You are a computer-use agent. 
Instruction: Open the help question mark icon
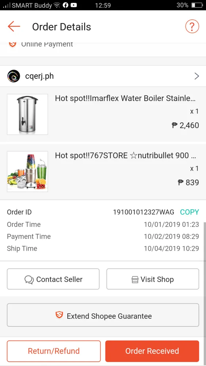[x=192, y=27]
